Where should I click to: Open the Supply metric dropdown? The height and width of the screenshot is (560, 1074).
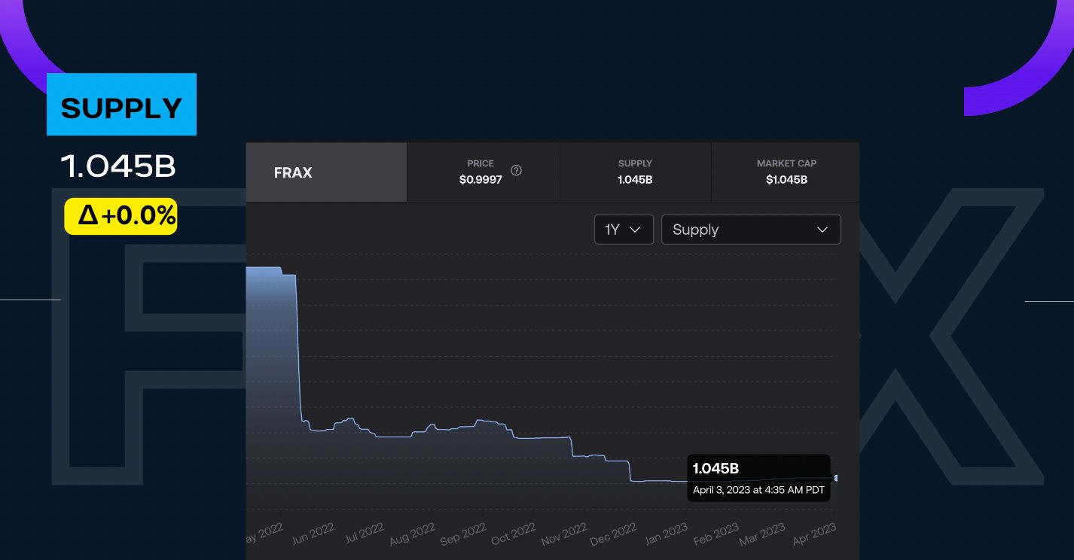tap(751, 230)
